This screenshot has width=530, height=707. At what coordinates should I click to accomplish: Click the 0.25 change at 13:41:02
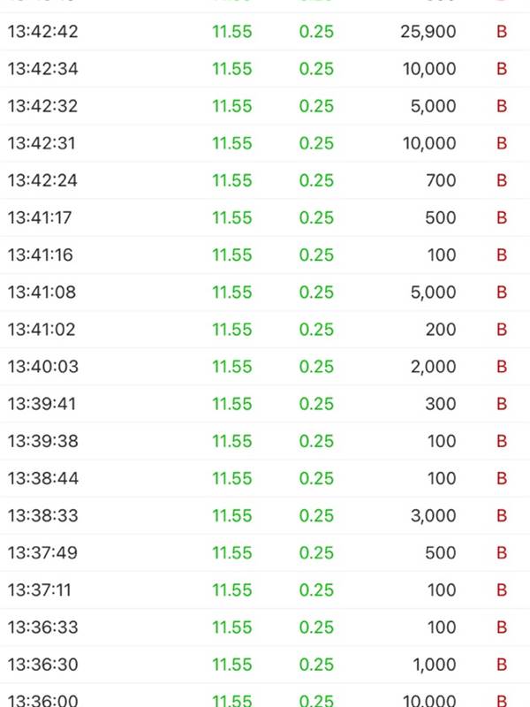316,329
